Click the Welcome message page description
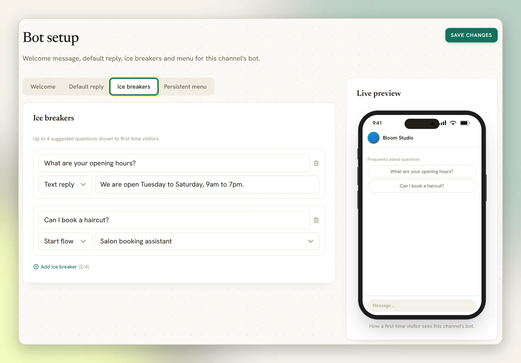 (x=141, y=58)
